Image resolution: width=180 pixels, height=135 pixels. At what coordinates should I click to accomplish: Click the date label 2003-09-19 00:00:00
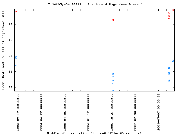point(18,112)
